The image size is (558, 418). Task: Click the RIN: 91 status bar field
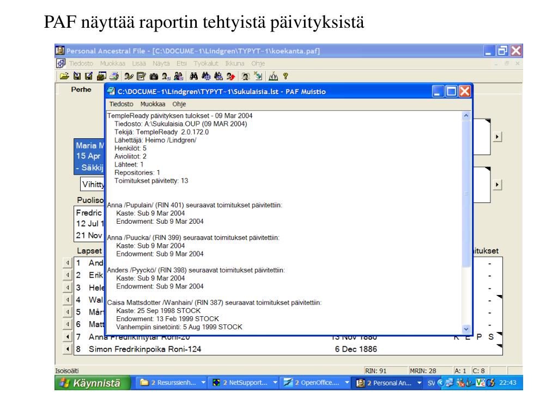pos(385,371)
